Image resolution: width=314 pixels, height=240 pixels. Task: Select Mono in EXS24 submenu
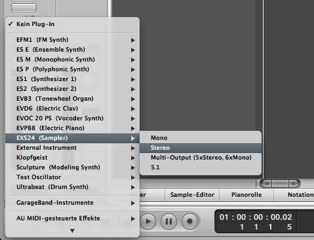pyautogui.click(x=201, y=138)
